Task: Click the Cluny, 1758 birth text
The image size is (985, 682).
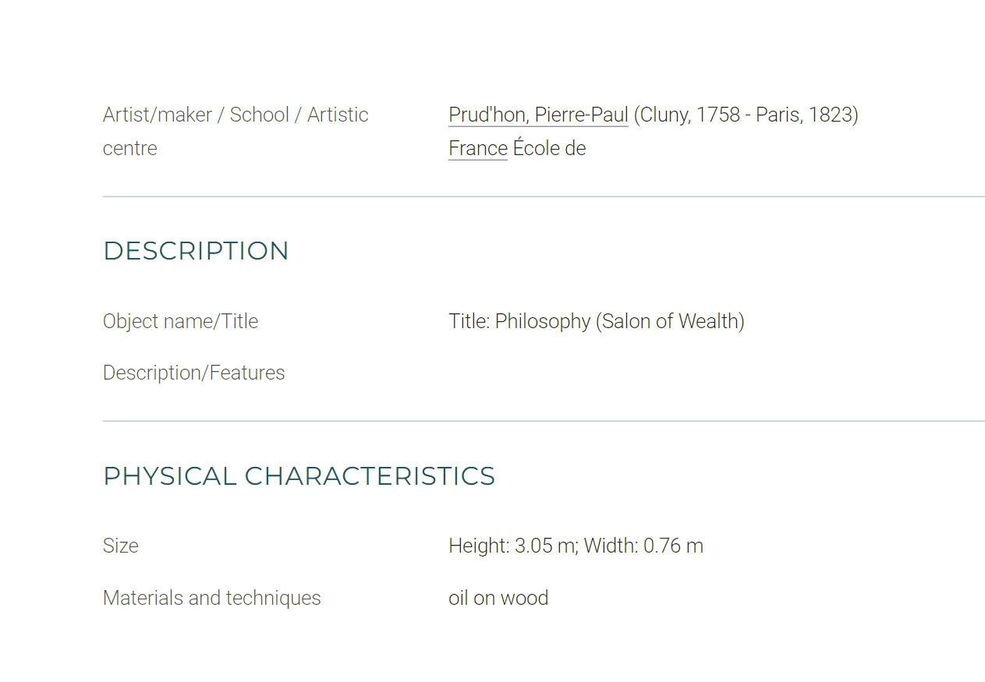Action: coord(690,115)
